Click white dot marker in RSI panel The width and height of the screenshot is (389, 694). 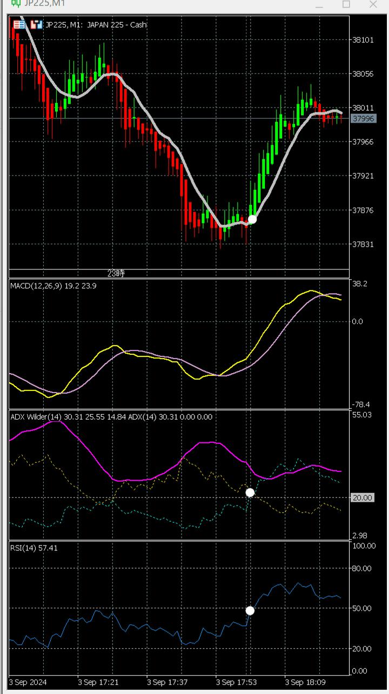(x=250, y=610)
